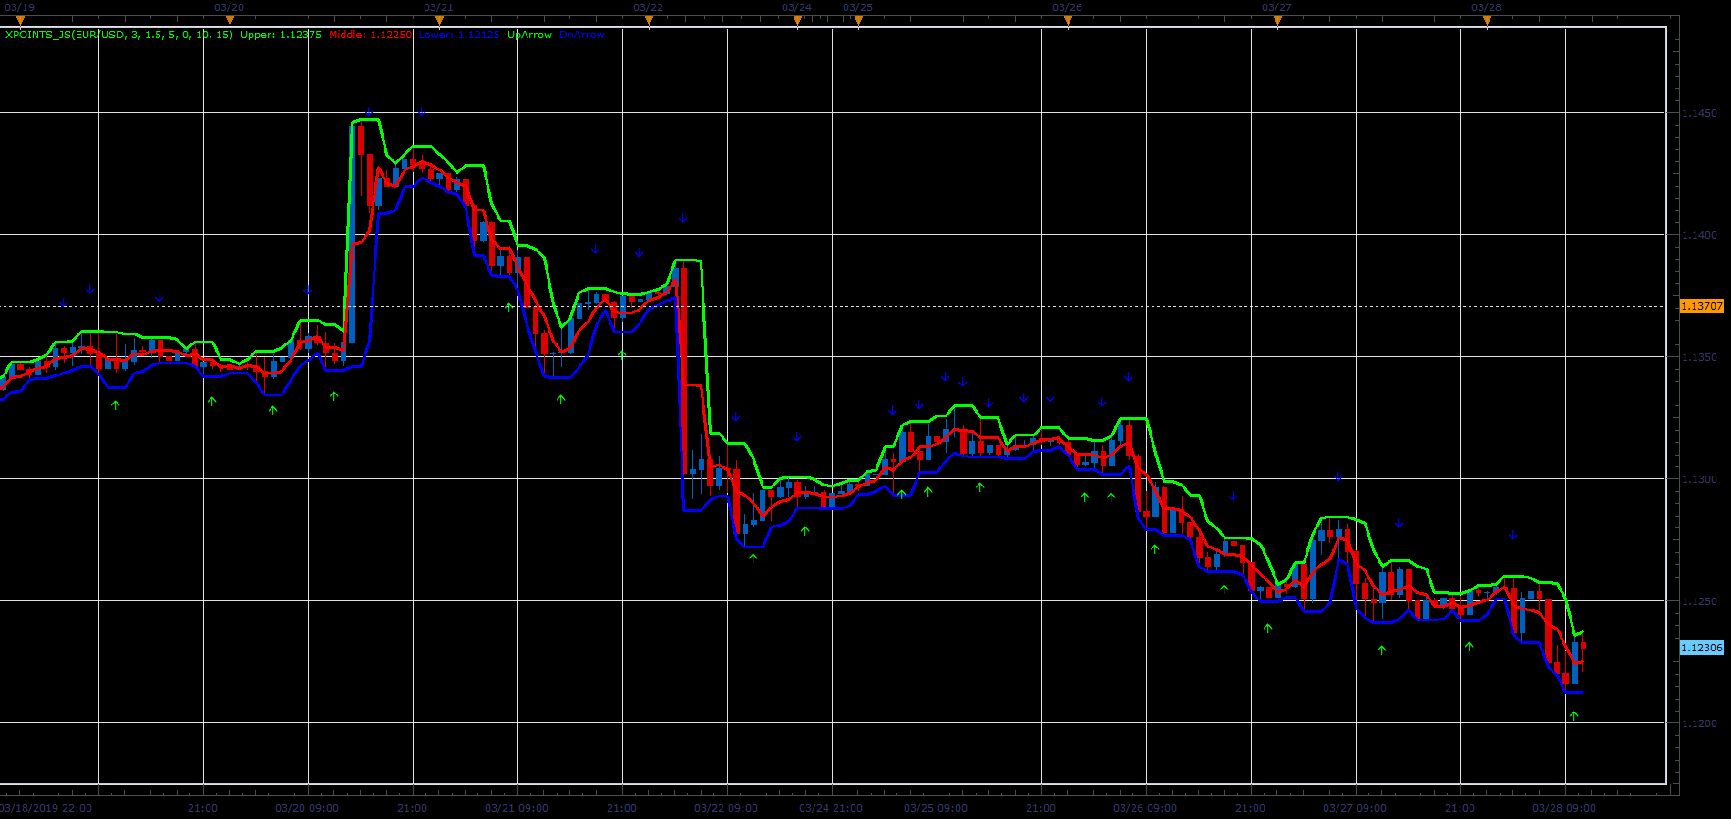Click the 03/22 09:00 time axis label
Screen dimensions: 1731x819
tap(726, 808)
